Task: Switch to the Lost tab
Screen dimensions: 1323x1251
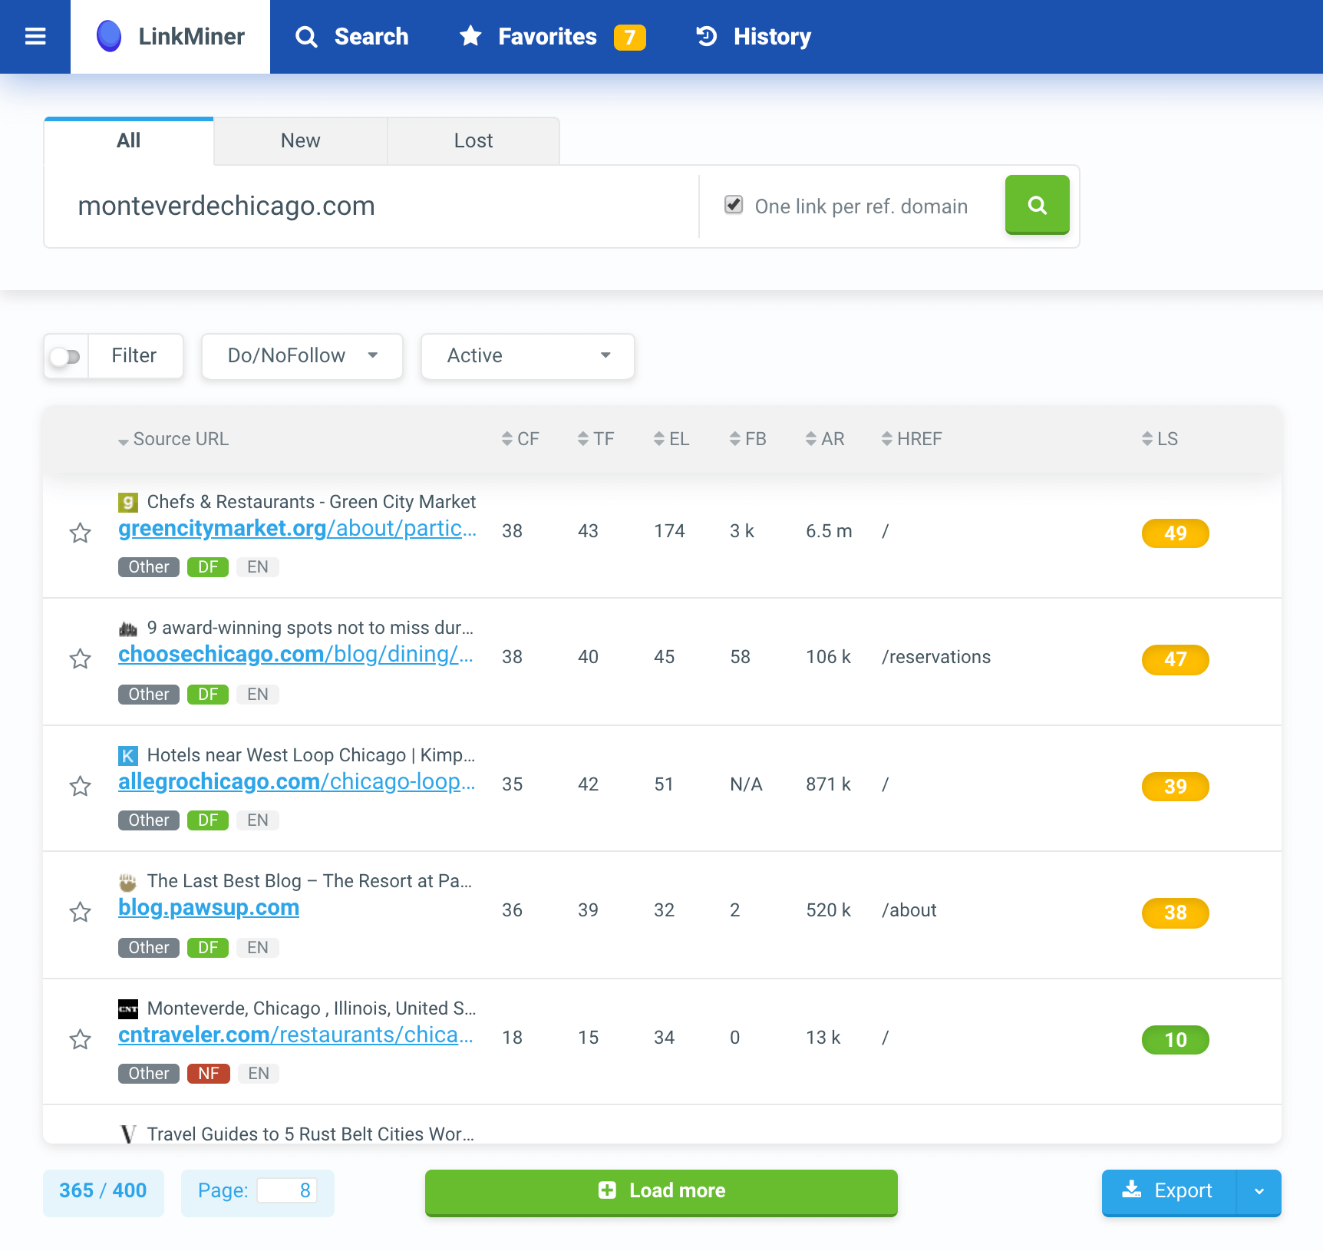Action: click(473, 141)
